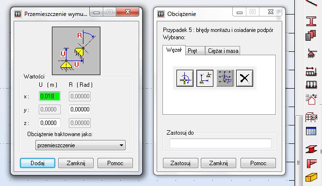Minimize the Obciążenie dialog

[x=239, y=12]
